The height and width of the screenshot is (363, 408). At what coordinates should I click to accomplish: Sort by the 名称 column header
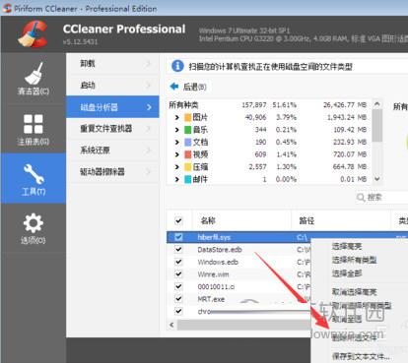241,220
